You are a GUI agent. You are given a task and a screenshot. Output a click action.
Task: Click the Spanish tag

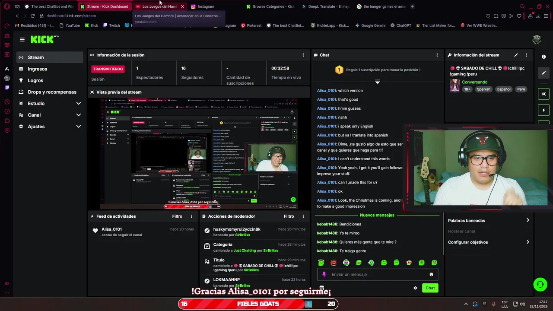pos(483,89)
